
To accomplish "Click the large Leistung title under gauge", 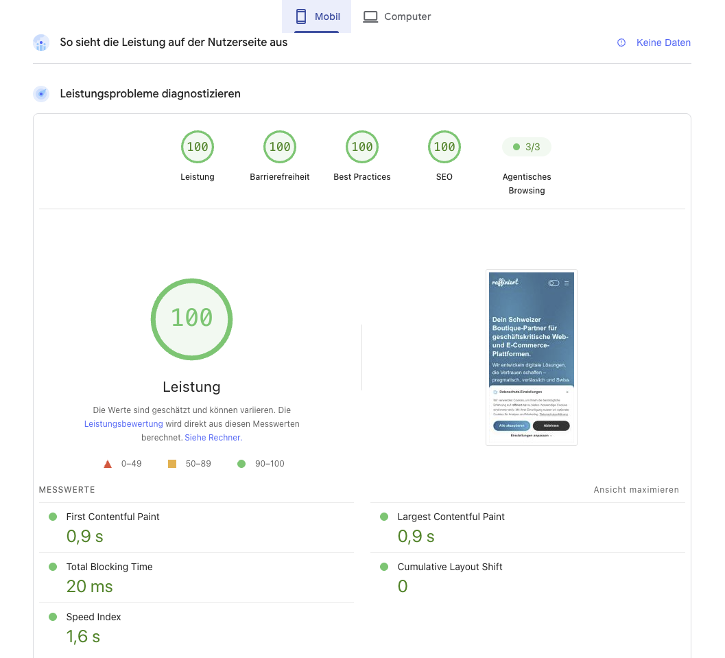I will coord(191,386).
